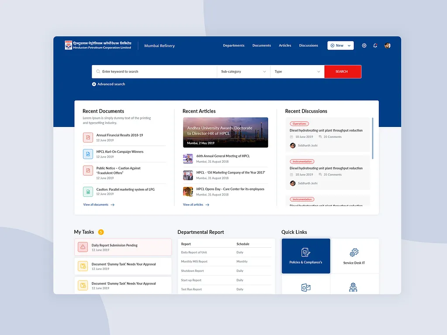
Task: Click the plus icon beside Advanced search
Action: click(x=94, y=84)
